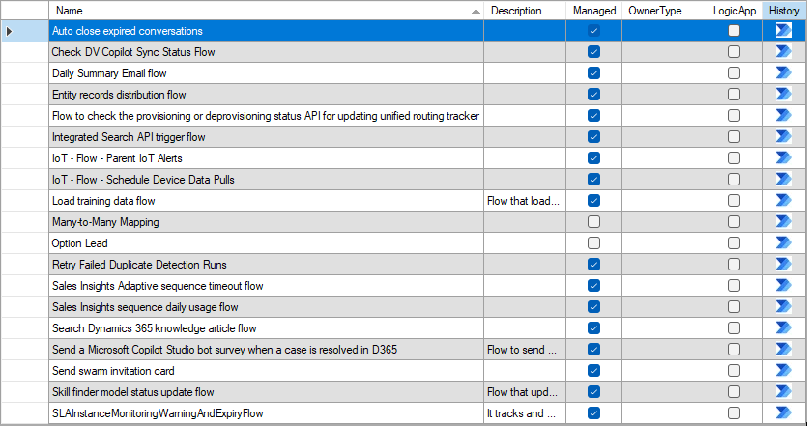Select IoT - Flow - Schedule Device Data Pulls

click(267, 180)
